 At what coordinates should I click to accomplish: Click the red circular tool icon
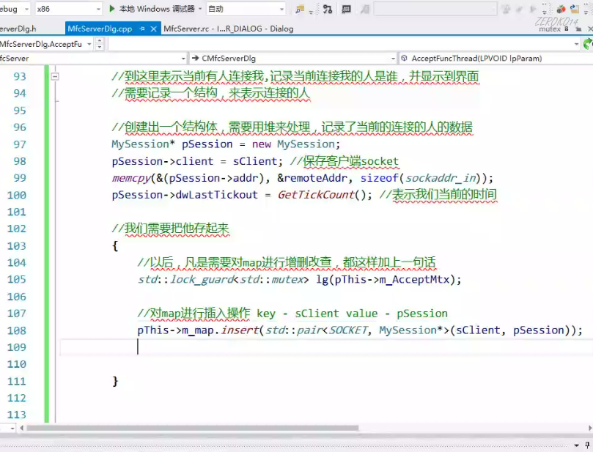(x=561, y=9)
